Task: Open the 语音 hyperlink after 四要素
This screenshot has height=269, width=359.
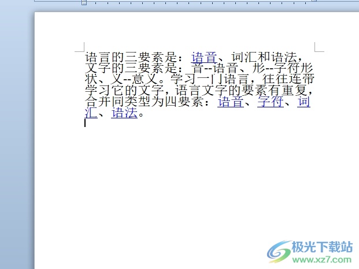Action: [231, 102]
